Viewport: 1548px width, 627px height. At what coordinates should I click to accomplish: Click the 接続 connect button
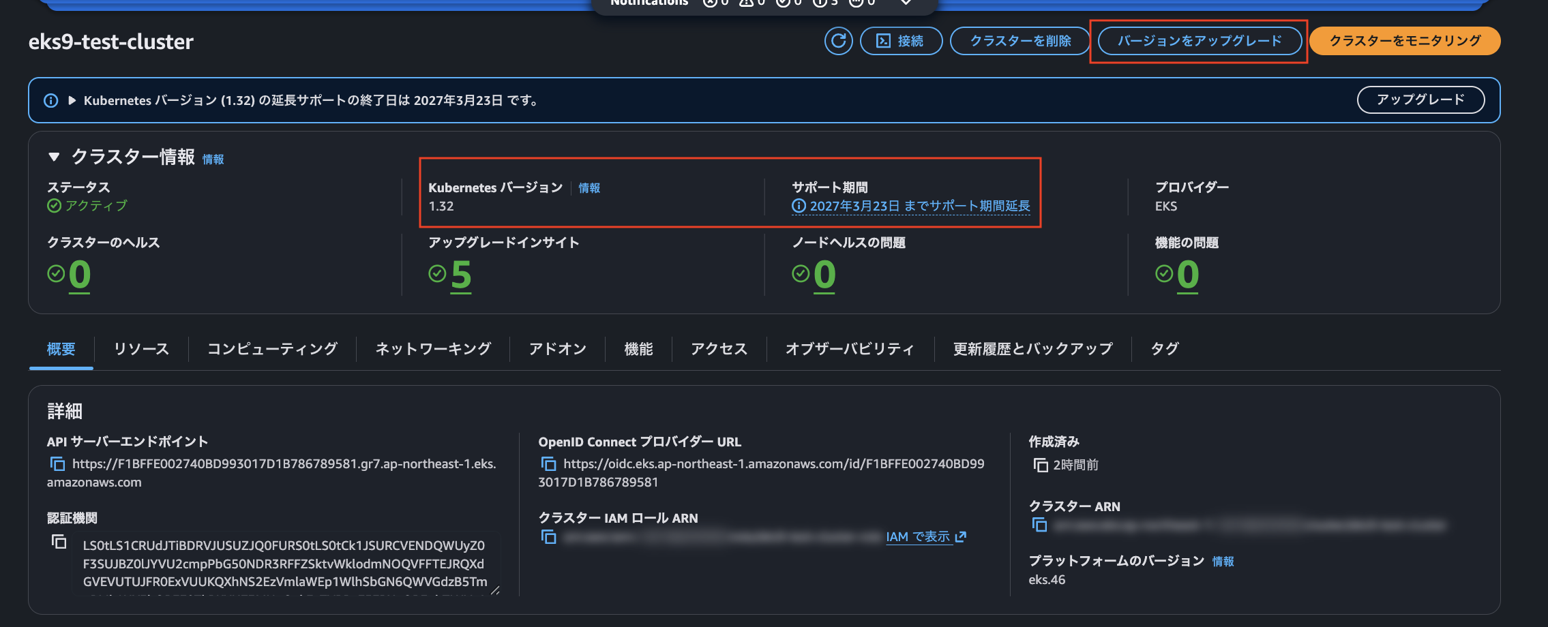901,41
